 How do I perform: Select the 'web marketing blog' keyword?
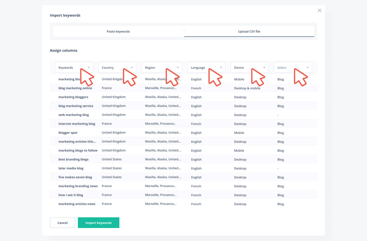(74, 115)
